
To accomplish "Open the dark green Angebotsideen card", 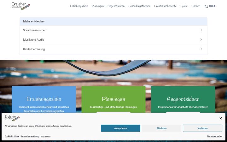I will pos(183,99).
